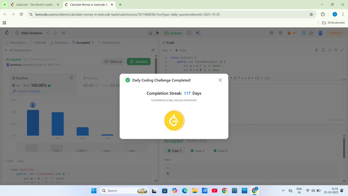Image resolution: width=348 pixels, height=196 pixels.
Task: Show hidden system tray icons
Action: [x=283, y=190]
